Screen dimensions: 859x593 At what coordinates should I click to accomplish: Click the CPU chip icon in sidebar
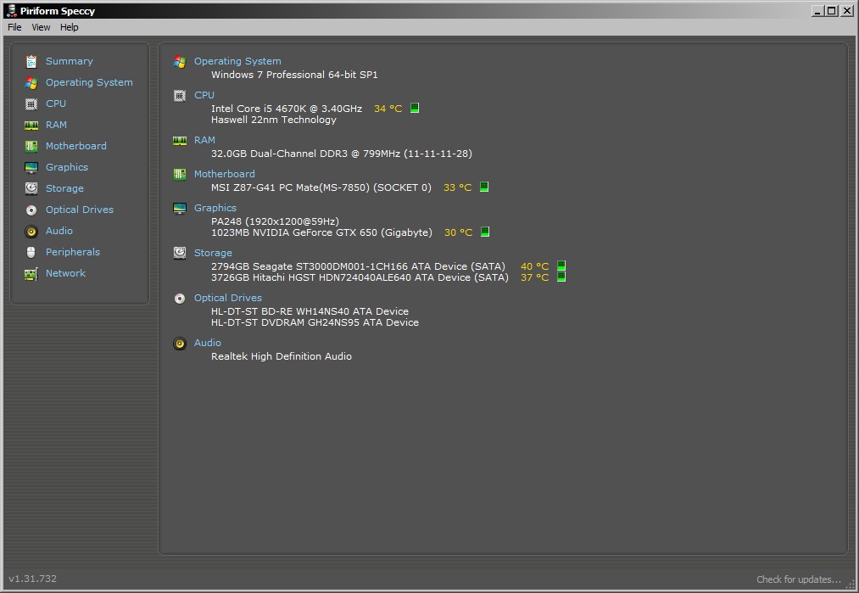(x=31, y=103)
